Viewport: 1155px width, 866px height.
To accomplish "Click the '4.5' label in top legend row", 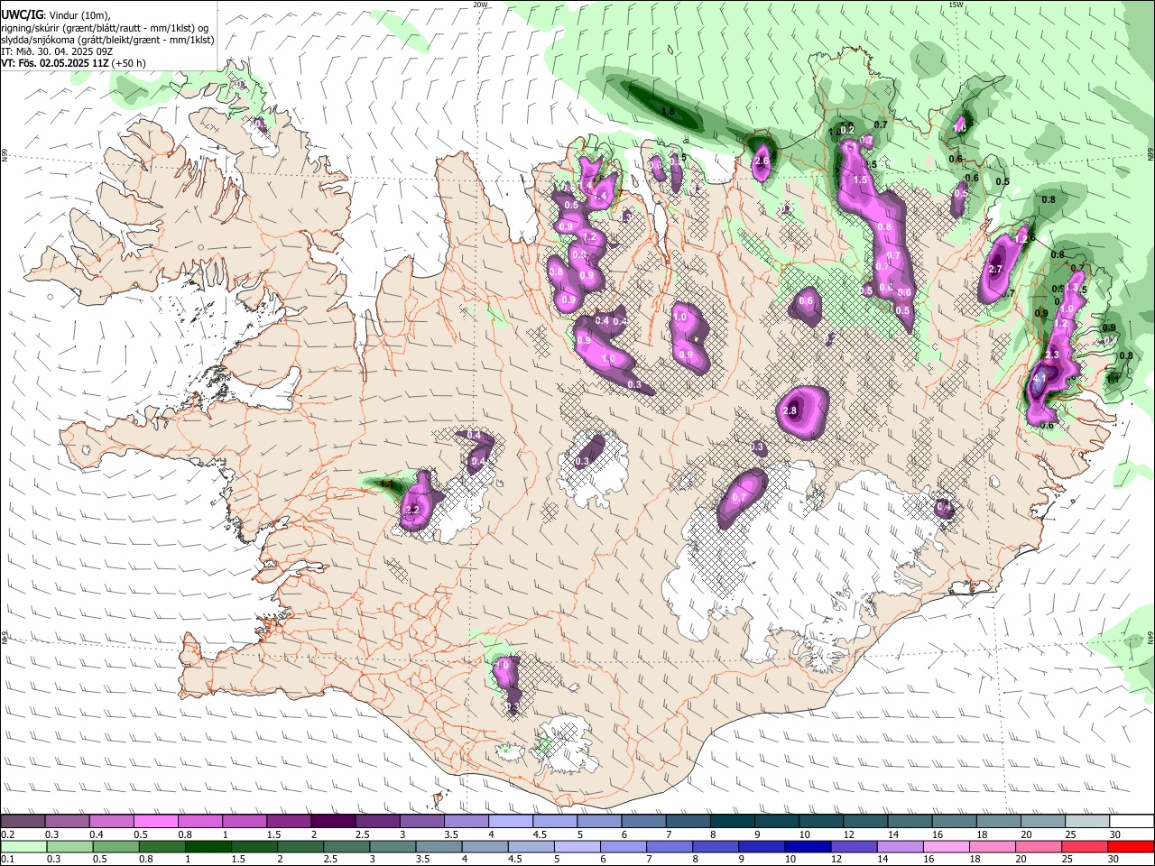I will pyautogui.click(x=540, y=834).
